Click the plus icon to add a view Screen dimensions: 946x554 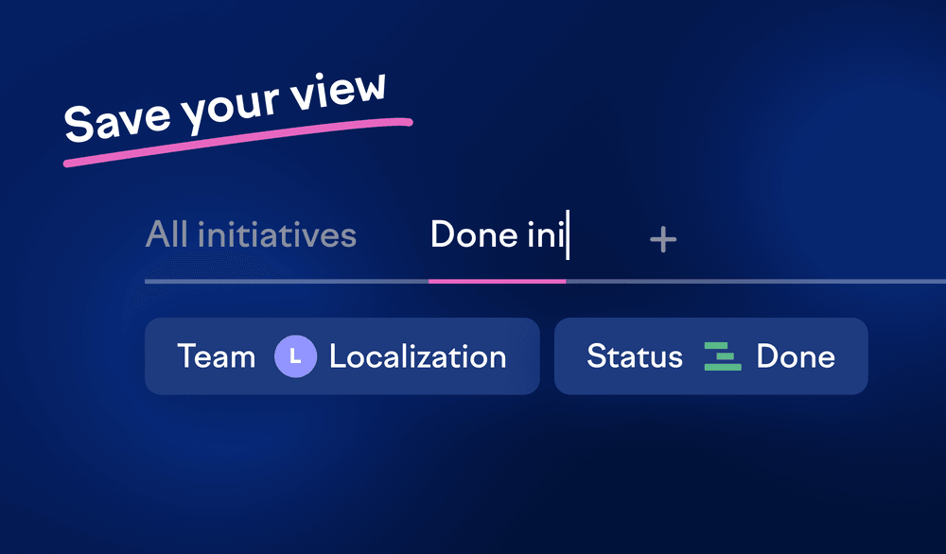[663, 240]
